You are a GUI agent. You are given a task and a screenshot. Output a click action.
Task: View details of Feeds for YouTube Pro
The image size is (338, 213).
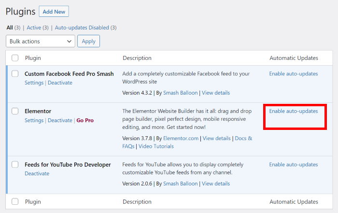click(x=216, y=184)
